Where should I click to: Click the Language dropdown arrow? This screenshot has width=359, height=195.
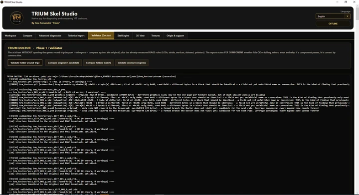tap(348, 16)
